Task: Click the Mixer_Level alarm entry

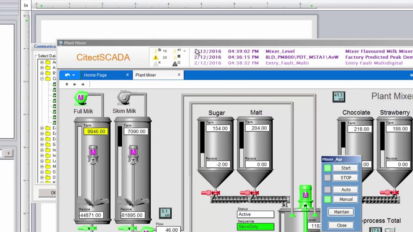Action: pos(280,51)
